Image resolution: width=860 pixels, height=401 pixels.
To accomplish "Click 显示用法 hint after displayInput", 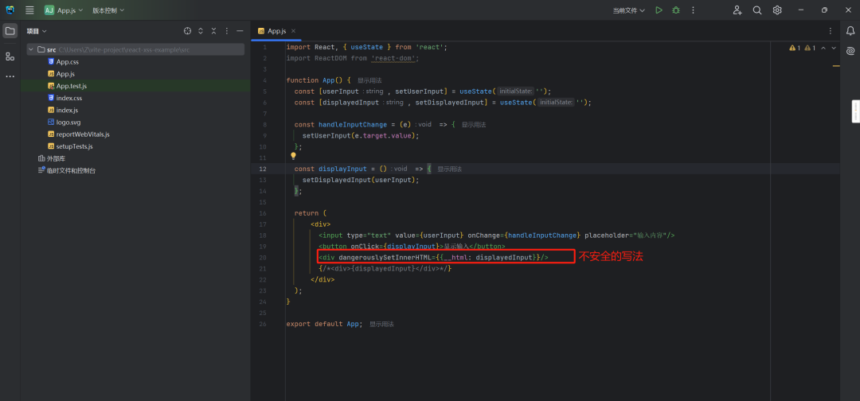I will coord(449,169).
